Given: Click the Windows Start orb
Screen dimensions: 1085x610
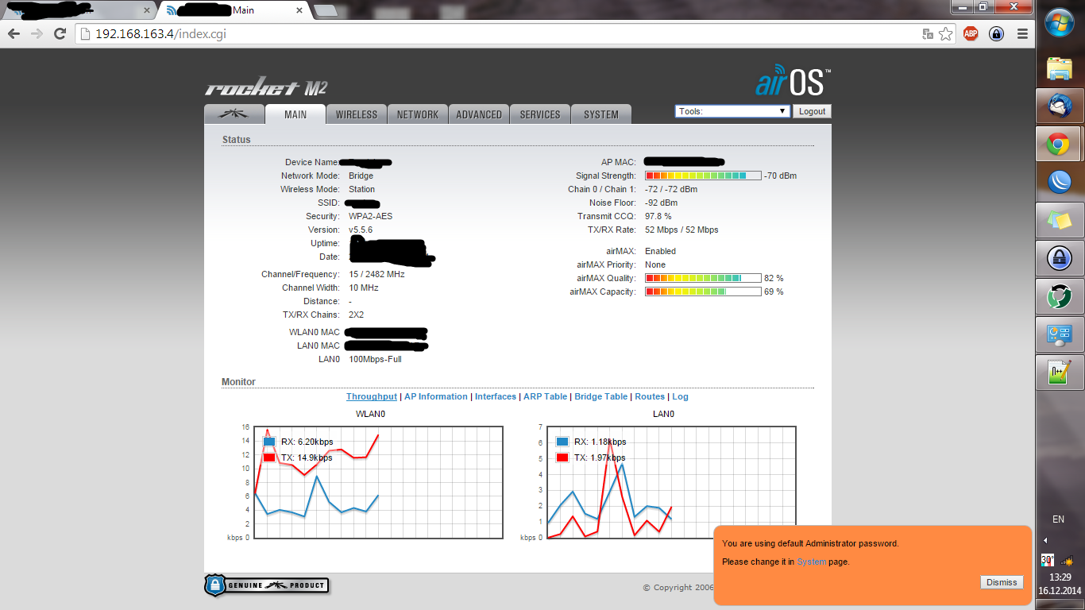Looking at the screenshot, I should (1060, 22).
